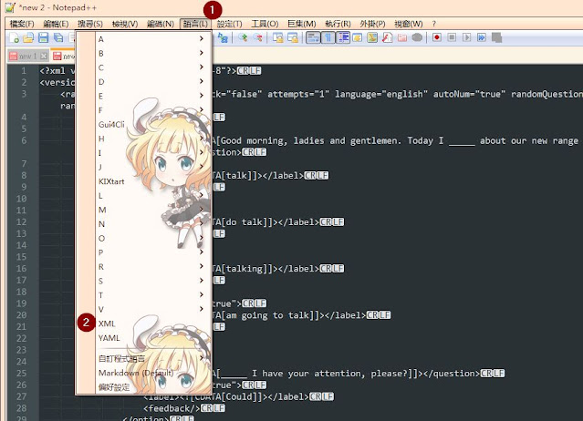Click "attempts="1"" on line 3
The image size is (583, 421).
point(298,94)
